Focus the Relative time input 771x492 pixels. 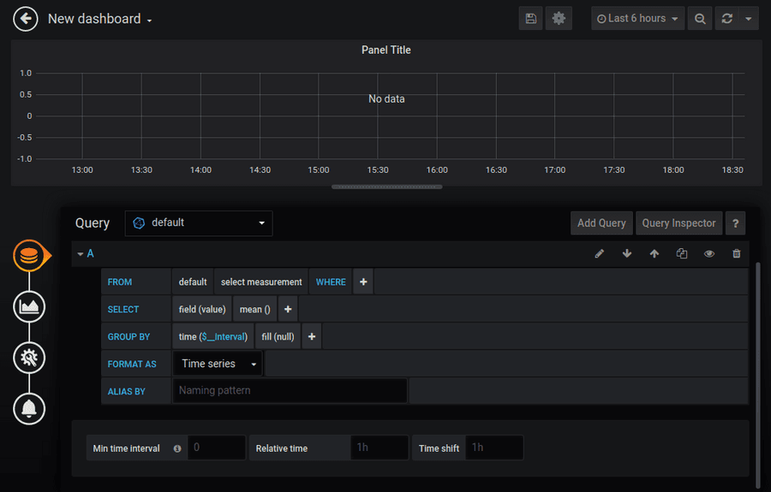click(380, 448)
